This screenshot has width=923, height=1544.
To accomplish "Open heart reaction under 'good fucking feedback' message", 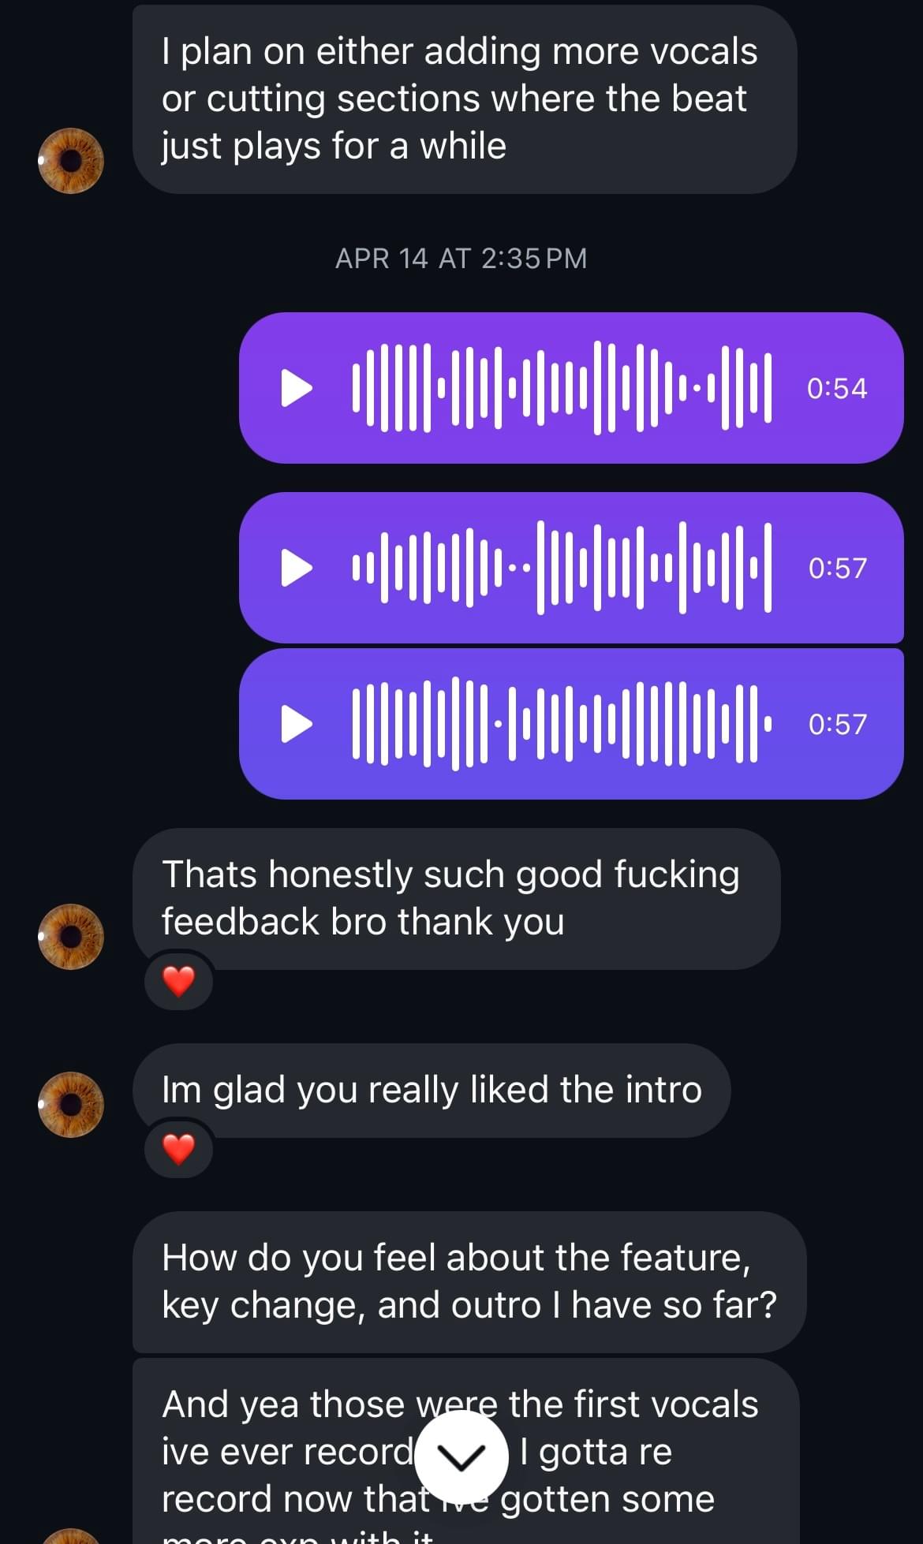I will pyautogui.click(x=179, y=981).
